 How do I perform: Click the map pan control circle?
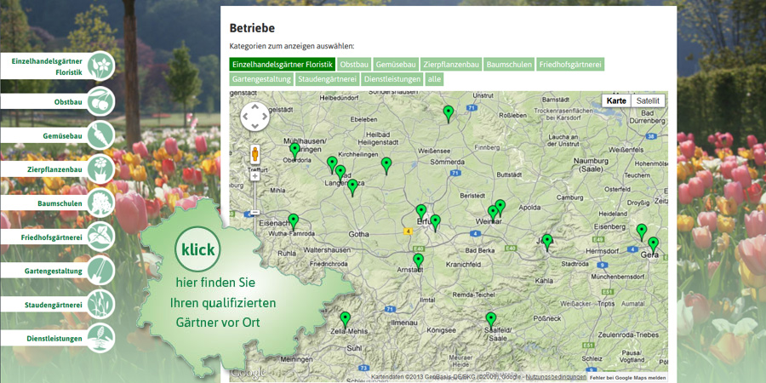click(255, 117)
